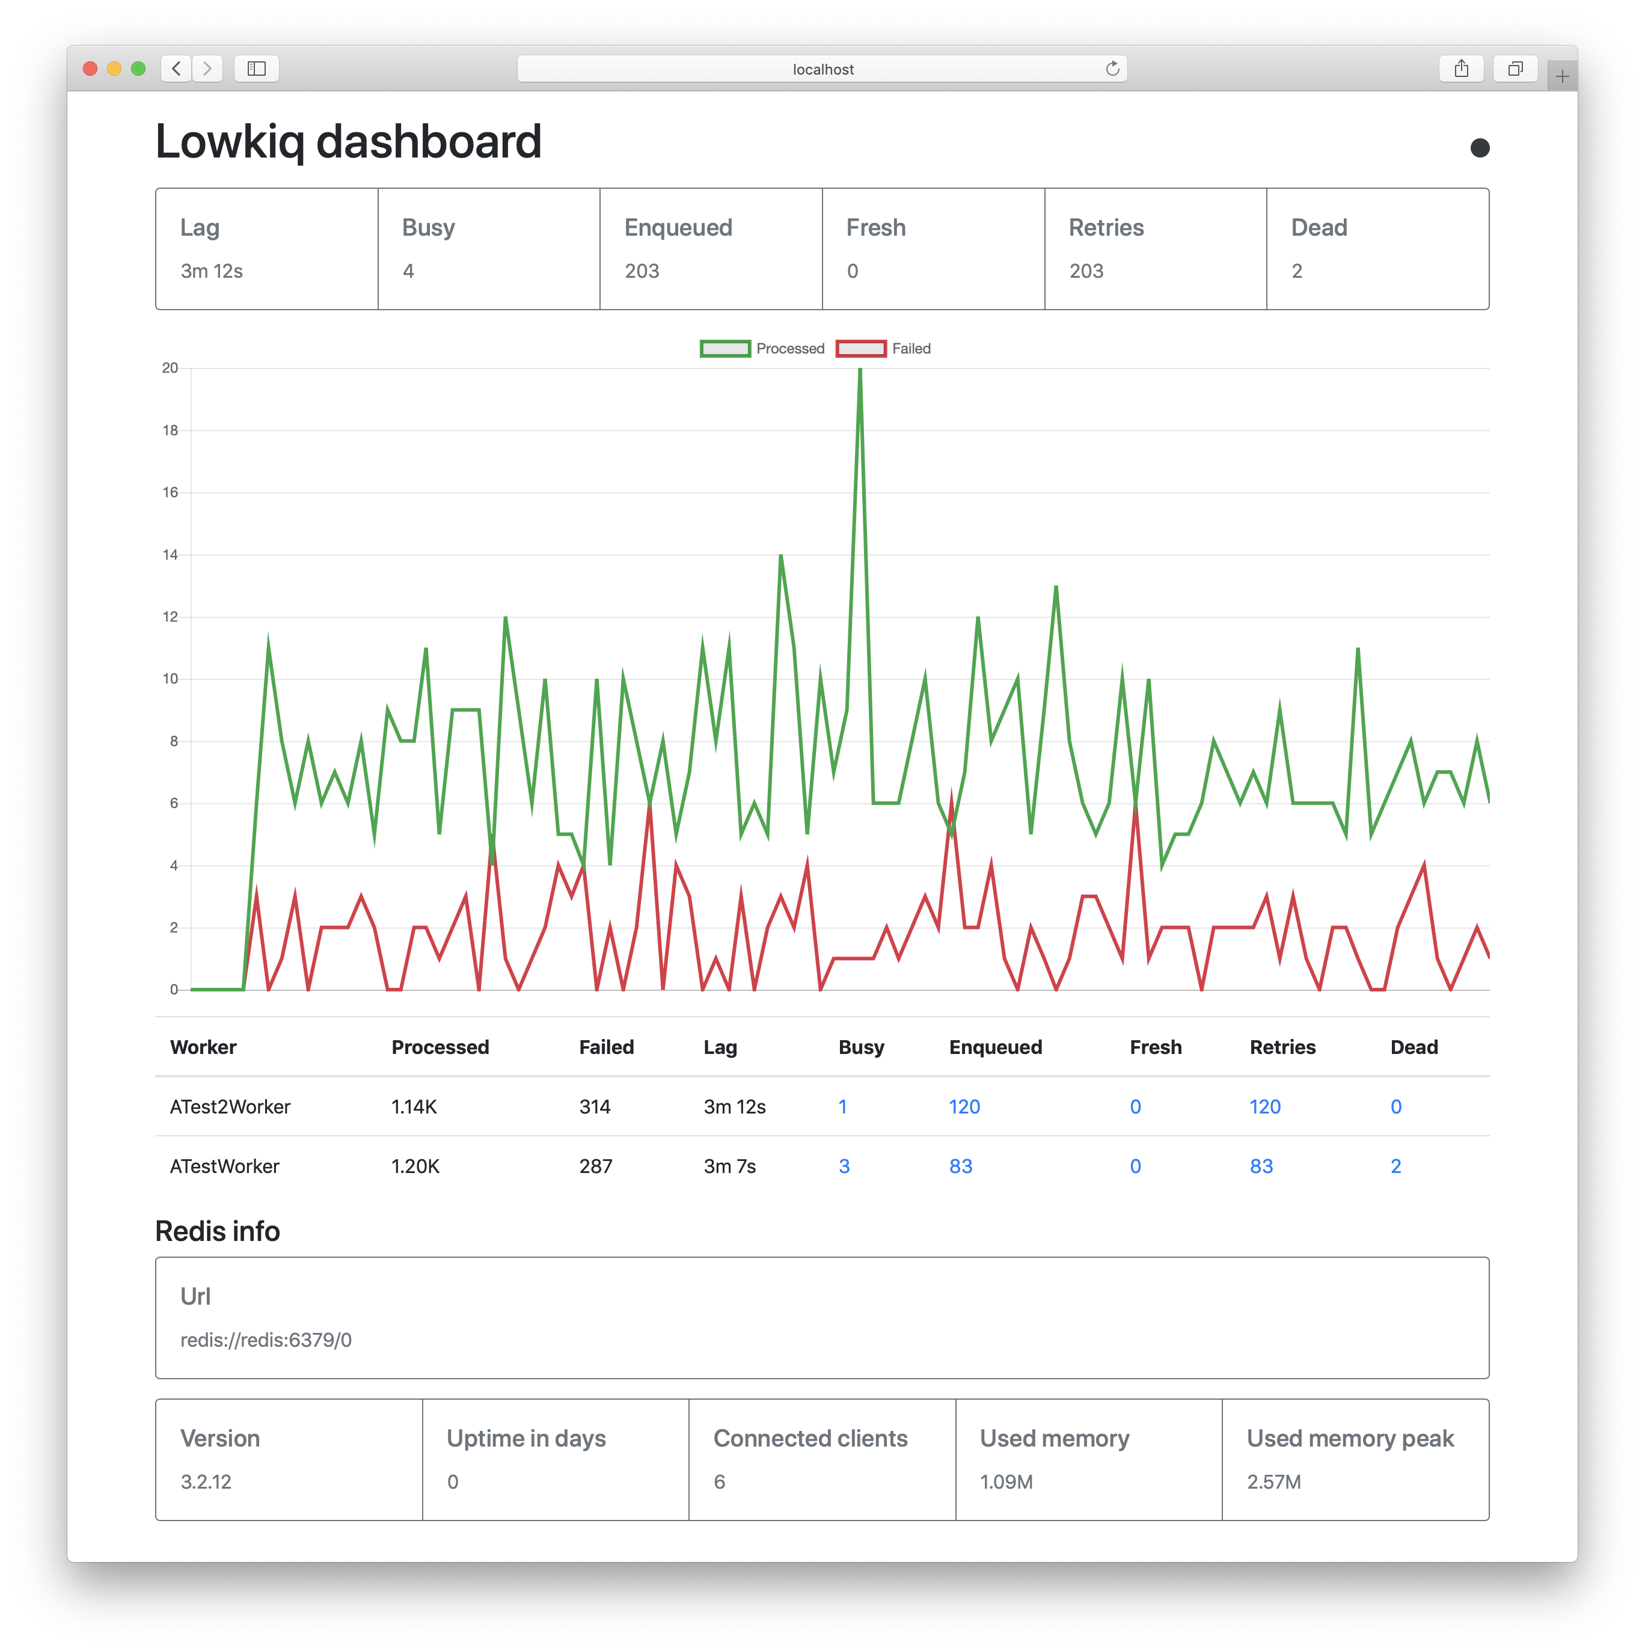The height and width of the screenshot is (1651, 1645).
Task: Click the Version 3.2.12 card
Action: (289, 1460)
